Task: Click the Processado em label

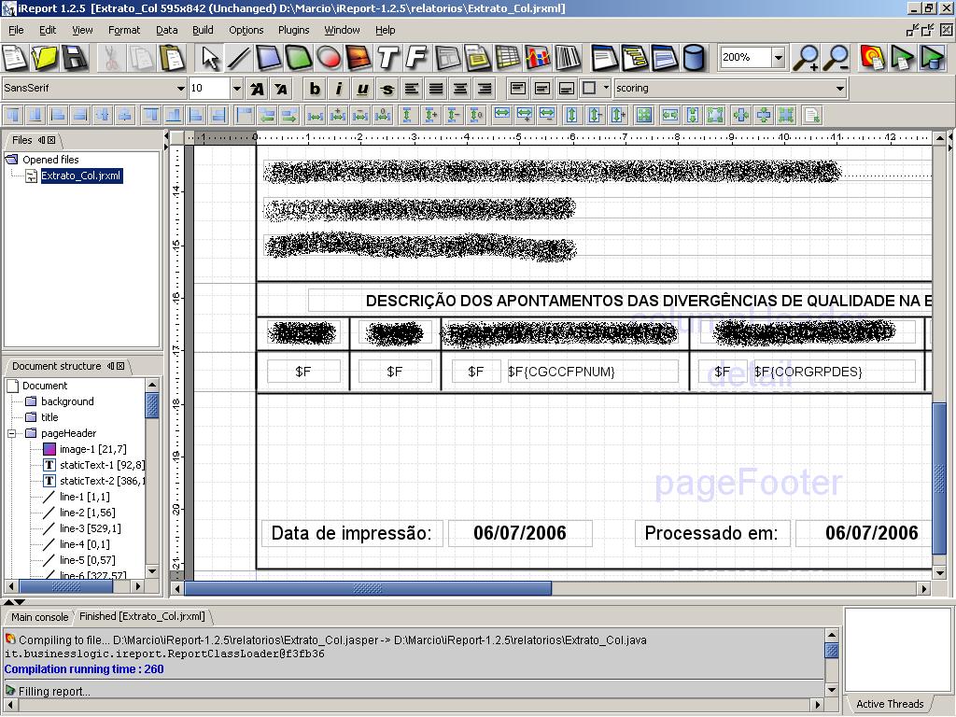Action: pyautogui.click(x=711, y=533)
